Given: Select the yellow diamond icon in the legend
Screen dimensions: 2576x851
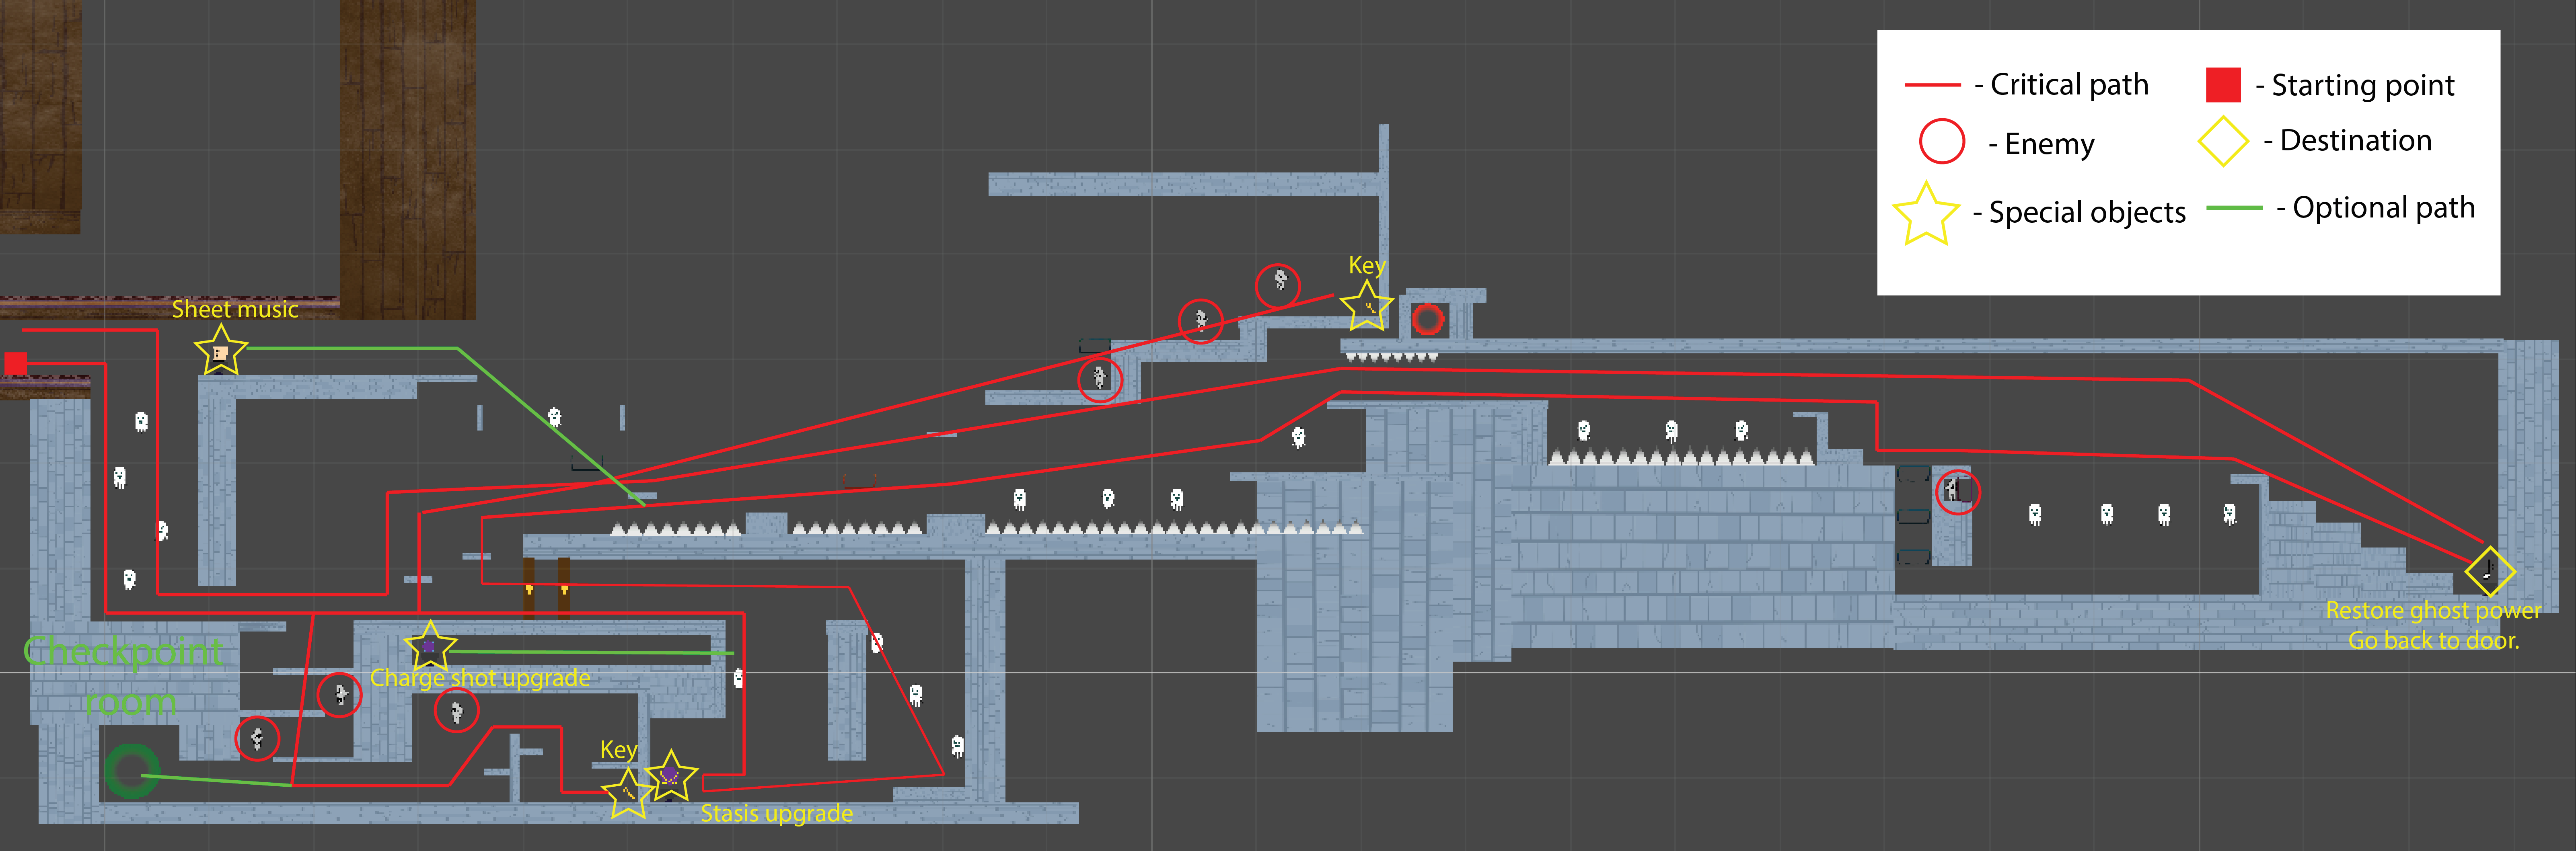Looking at the screenshot, I should click(2223, 141).
